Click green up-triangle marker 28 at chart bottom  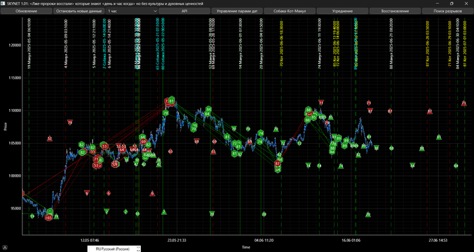pyautogui.click(x=368, y=215)
